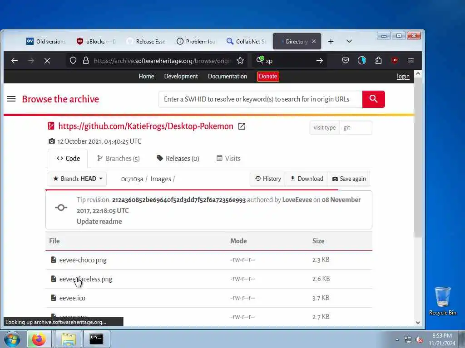Click the blue globe profile icon in toolbar
Screen dimensions: 465x348
pyautogui.click(x=362, y=61)
